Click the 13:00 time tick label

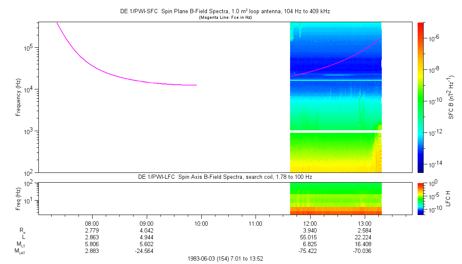click(364, 224)
